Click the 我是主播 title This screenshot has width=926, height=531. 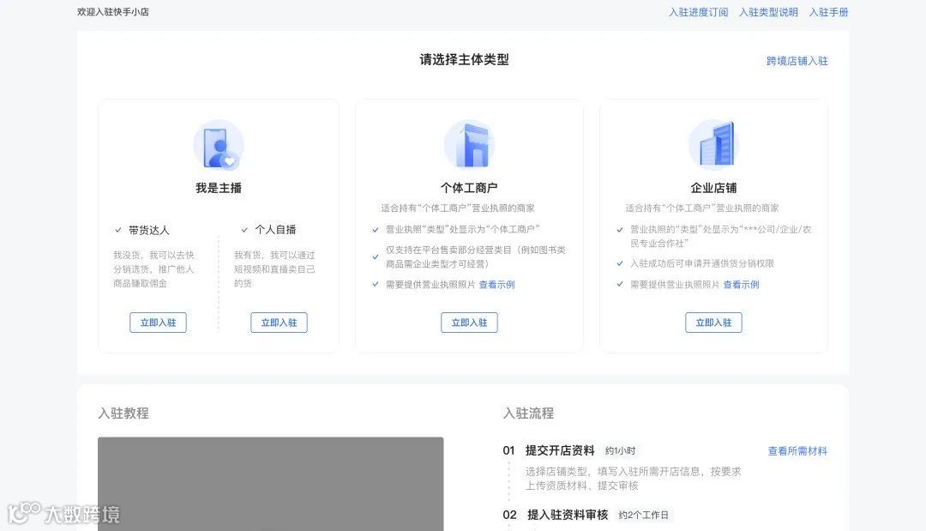coord(219,188)
